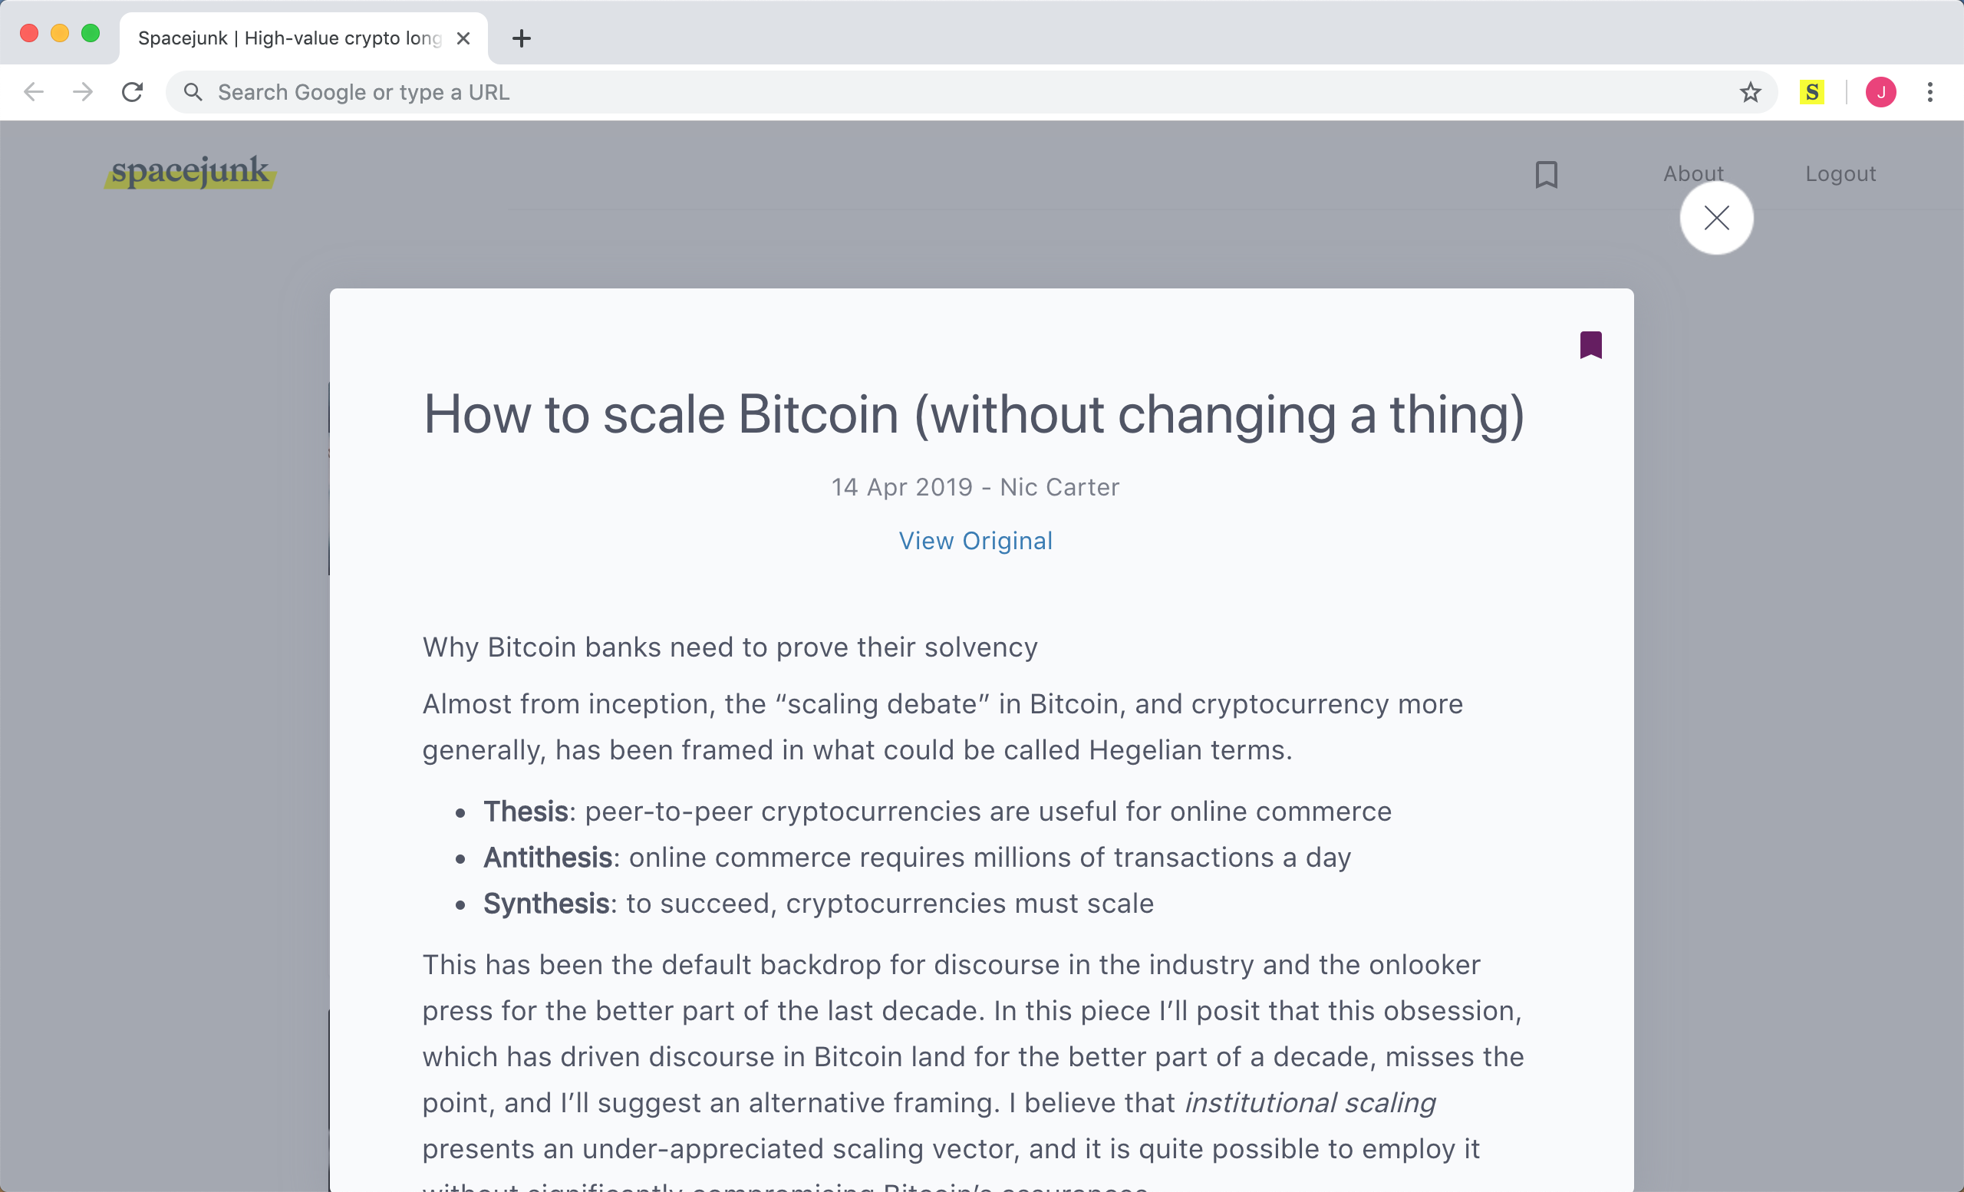Click Logout in the header

(x=1840, y=173)
